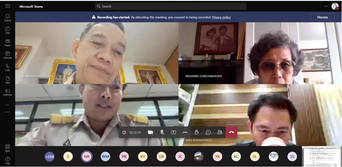Show the participants list
342x167 pixels.
point(220,132)
